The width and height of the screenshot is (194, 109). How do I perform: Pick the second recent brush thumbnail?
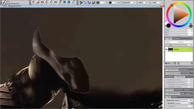[x=38, y=2]
